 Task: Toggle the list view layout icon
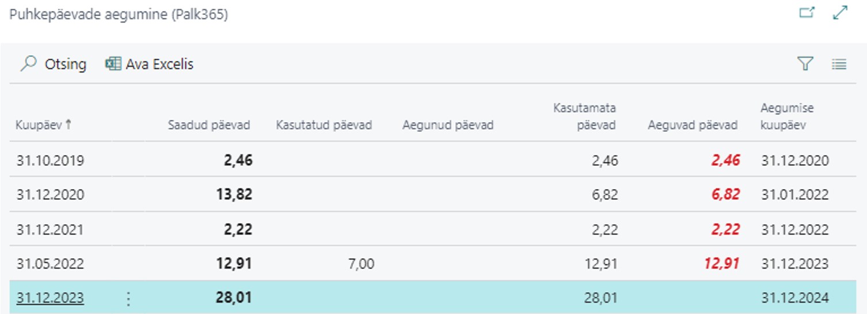coord(839,64)
